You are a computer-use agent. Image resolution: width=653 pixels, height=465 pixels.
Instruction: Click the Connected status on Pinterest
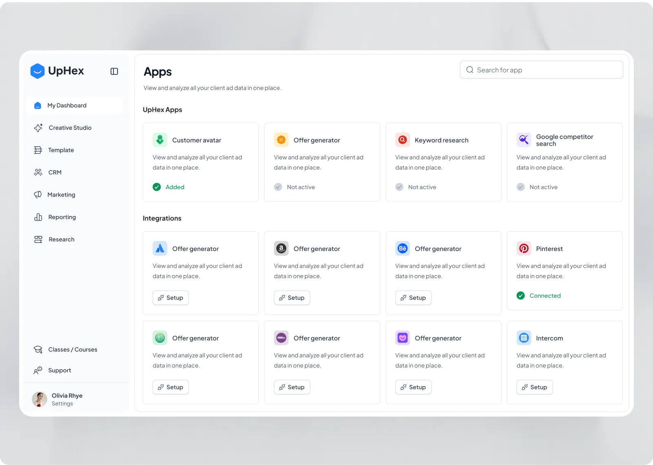pyautogui.click(x=539, y=296)
